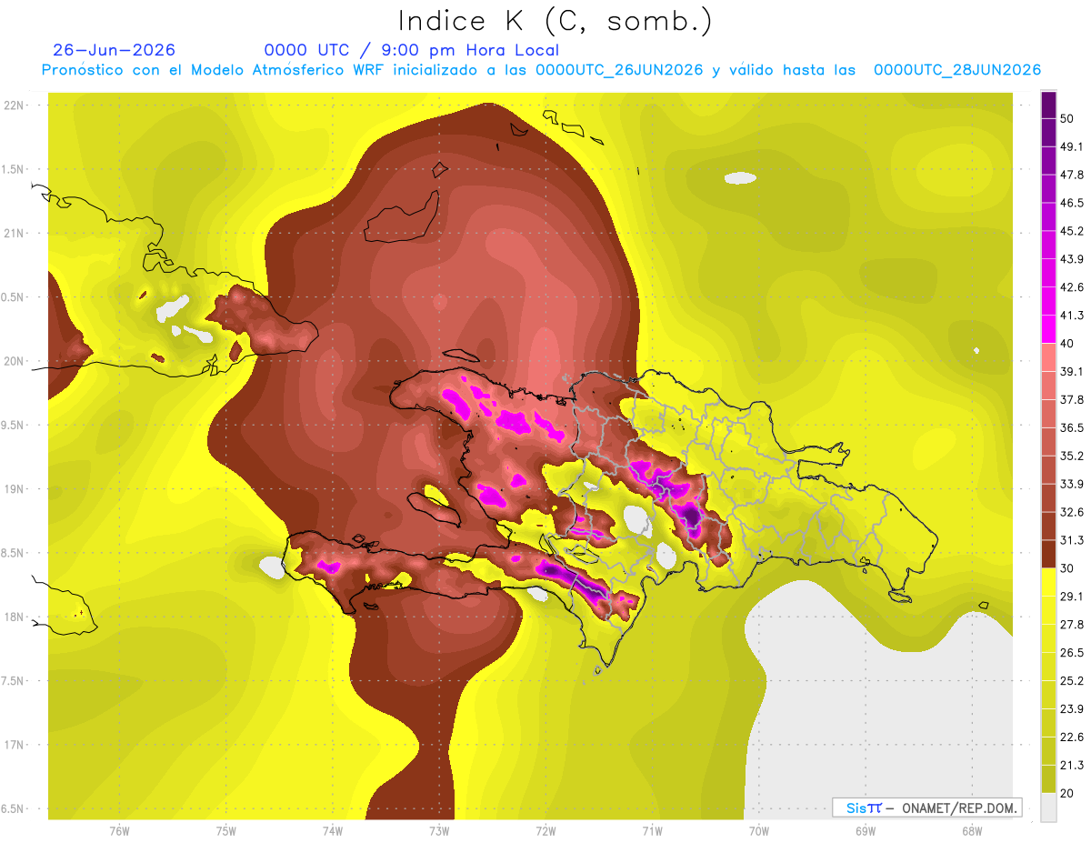Click the '27.8' colorbar label
The height and width of the screenshot is (843, 1091).
tap(1073, 625)
